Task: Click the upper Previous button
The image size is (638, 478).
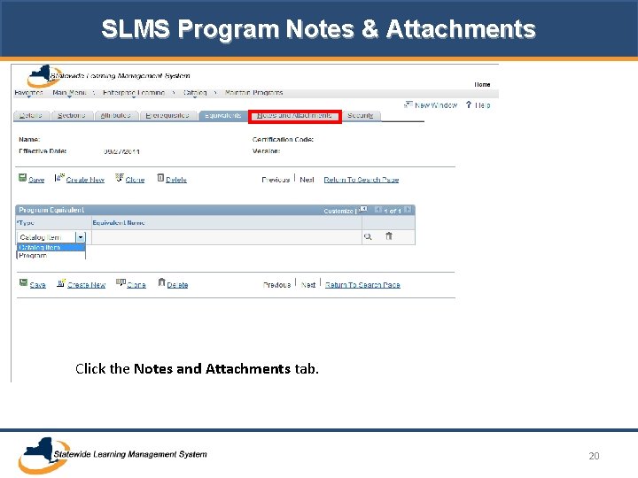Action: pos(276,180)
